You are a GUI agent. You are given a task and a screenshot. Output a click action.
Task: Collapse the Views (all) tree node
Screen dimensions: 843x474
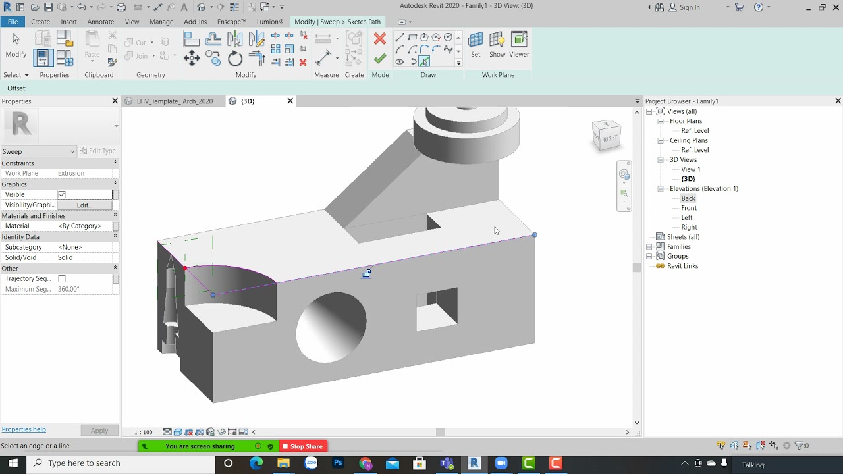(x=649, y=112)
